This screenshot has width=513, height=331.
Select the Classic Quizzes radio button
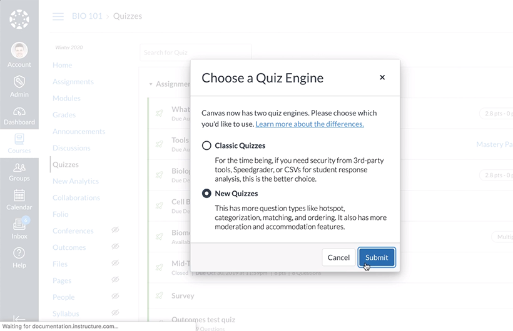pos(206,146)
